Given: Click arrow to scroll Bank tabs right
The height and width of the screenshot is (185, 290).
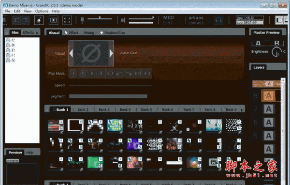Looking at the screenshot, I should point(242,110).
